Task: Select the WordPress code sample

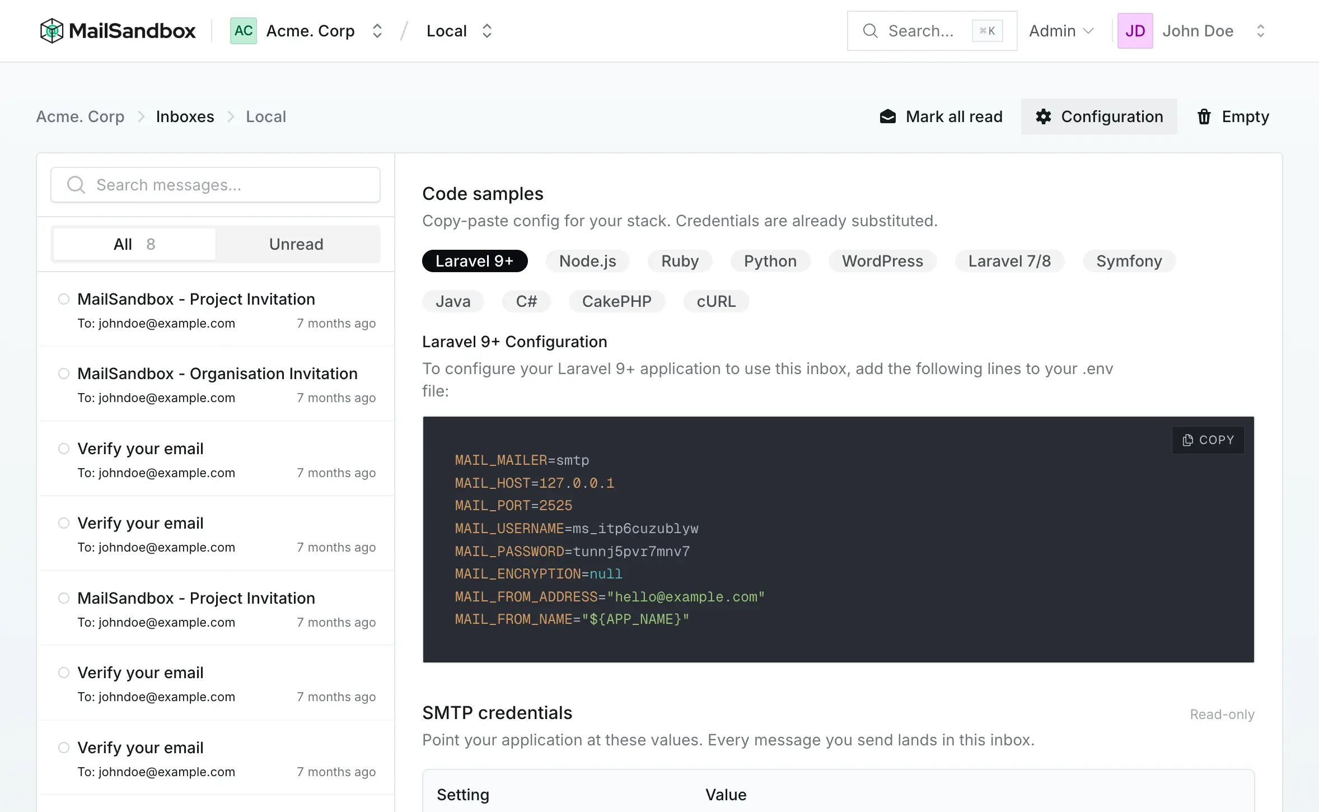Action: pos(882,261)
